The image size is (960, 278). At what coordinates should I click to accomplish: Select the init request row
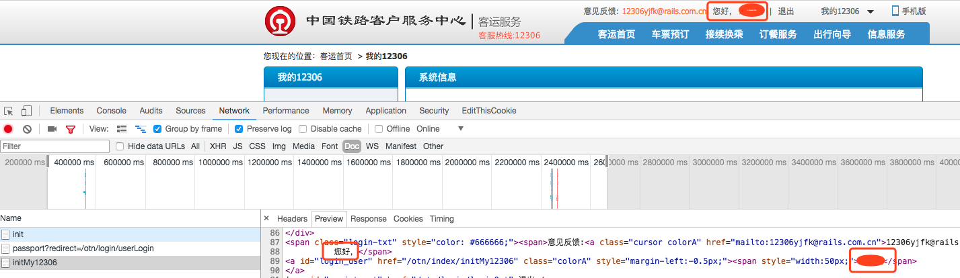[130, 234]
